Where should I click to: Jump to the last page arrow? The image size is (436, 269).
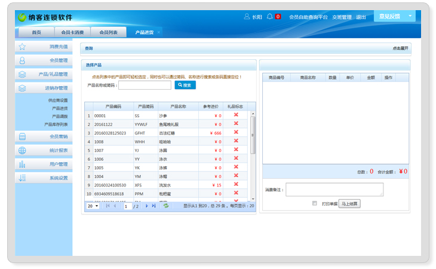[154, 206]
